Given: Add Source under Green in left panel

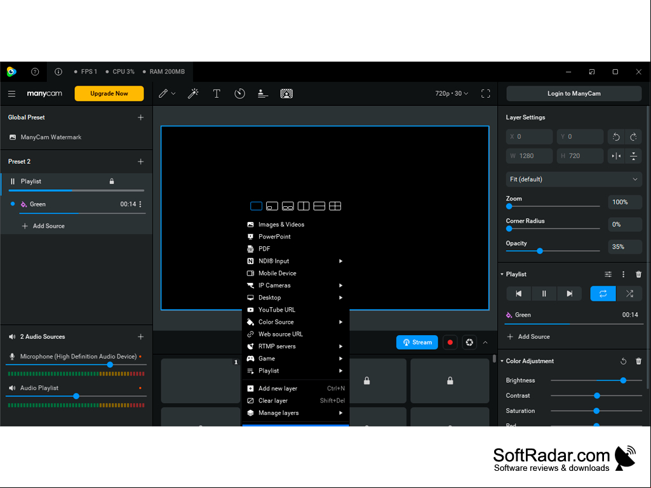Looking at the screenshot, I should click(x=43, y=226).
